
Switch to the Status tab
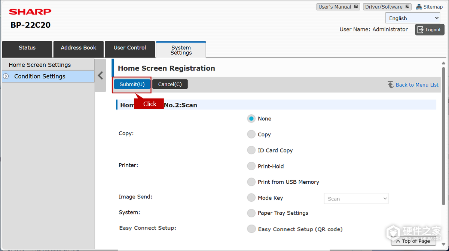(27, 49)
